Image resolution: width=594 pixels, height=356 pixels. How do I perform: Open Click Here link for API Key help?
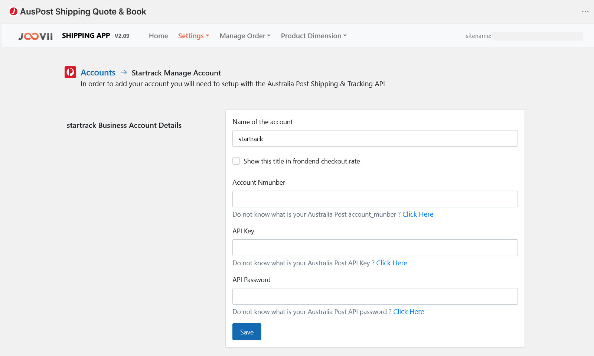tap(391, 263)
